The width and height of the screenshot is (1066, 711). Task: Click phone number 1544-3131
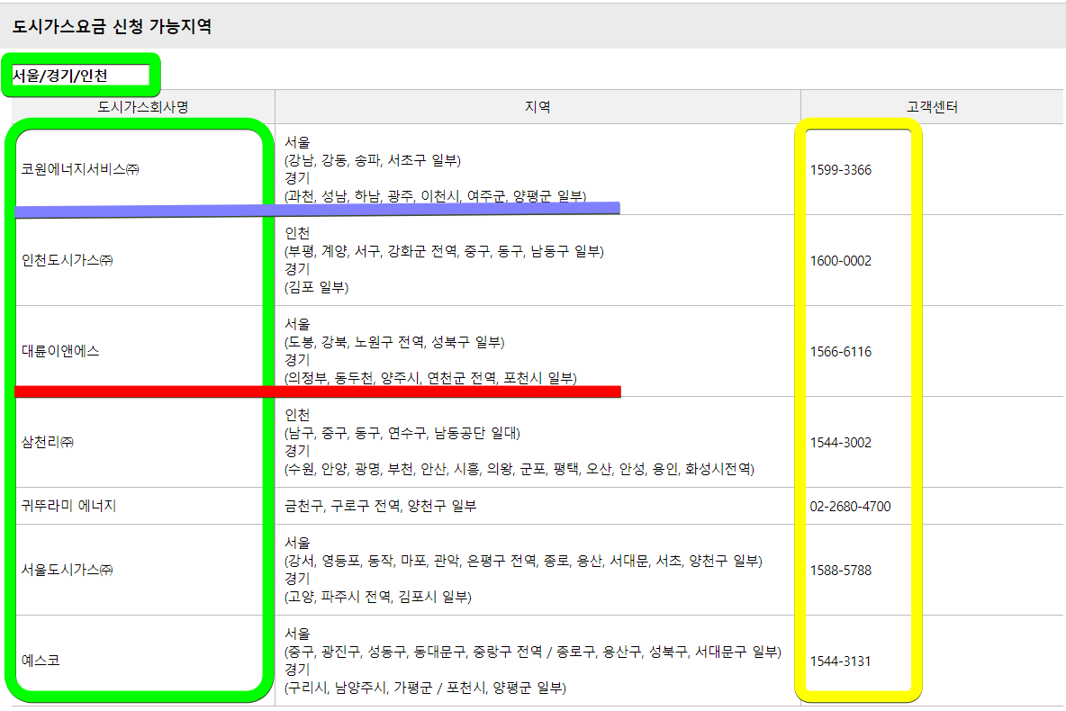tap(840, 661)
